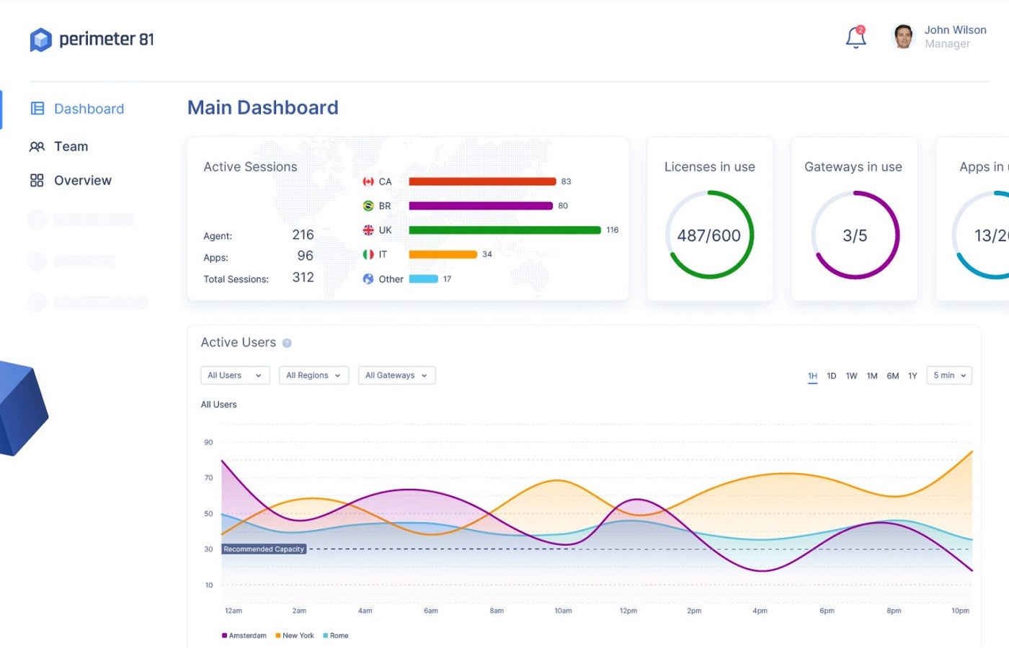Click the Italy flag icon
Screen dimensions: 1009x648
tap(368, 254)
